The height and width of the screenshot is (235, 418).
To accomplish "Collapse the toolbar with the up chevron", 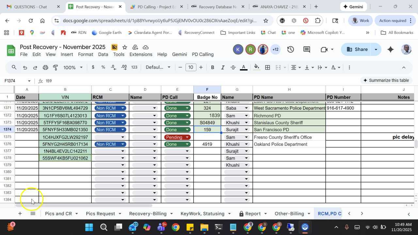I will point(404,68).
